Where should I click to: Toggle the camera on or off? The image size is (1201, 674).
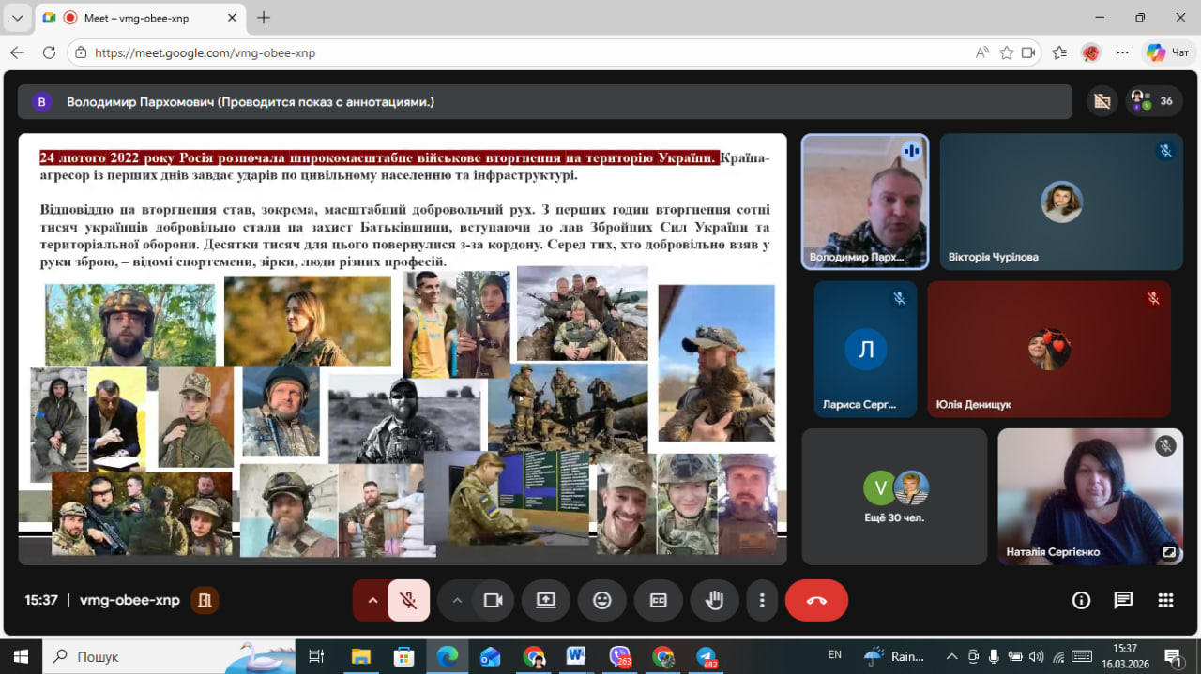click(493, 601)
